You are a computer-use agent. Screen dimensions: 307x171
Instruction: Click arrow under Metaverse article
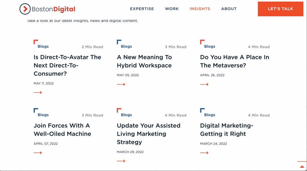[x=204, y=84]
